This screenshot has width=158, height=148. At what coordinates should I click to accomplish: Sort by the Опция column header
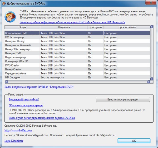(x=22, y=27)
